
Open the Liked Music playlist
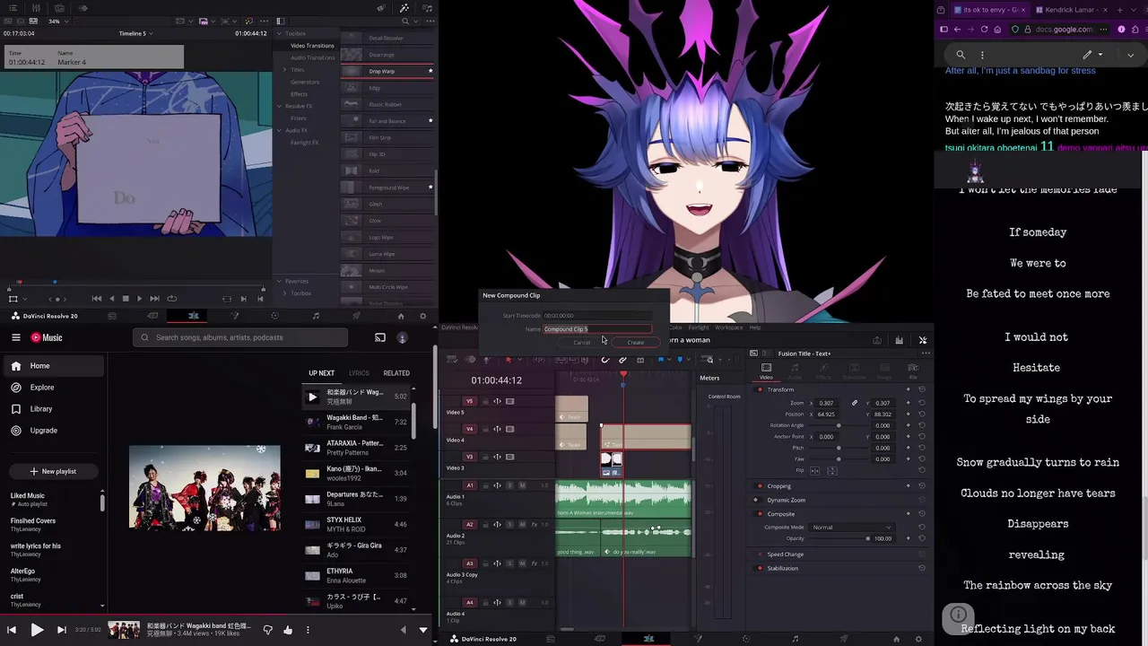[52, 499]
